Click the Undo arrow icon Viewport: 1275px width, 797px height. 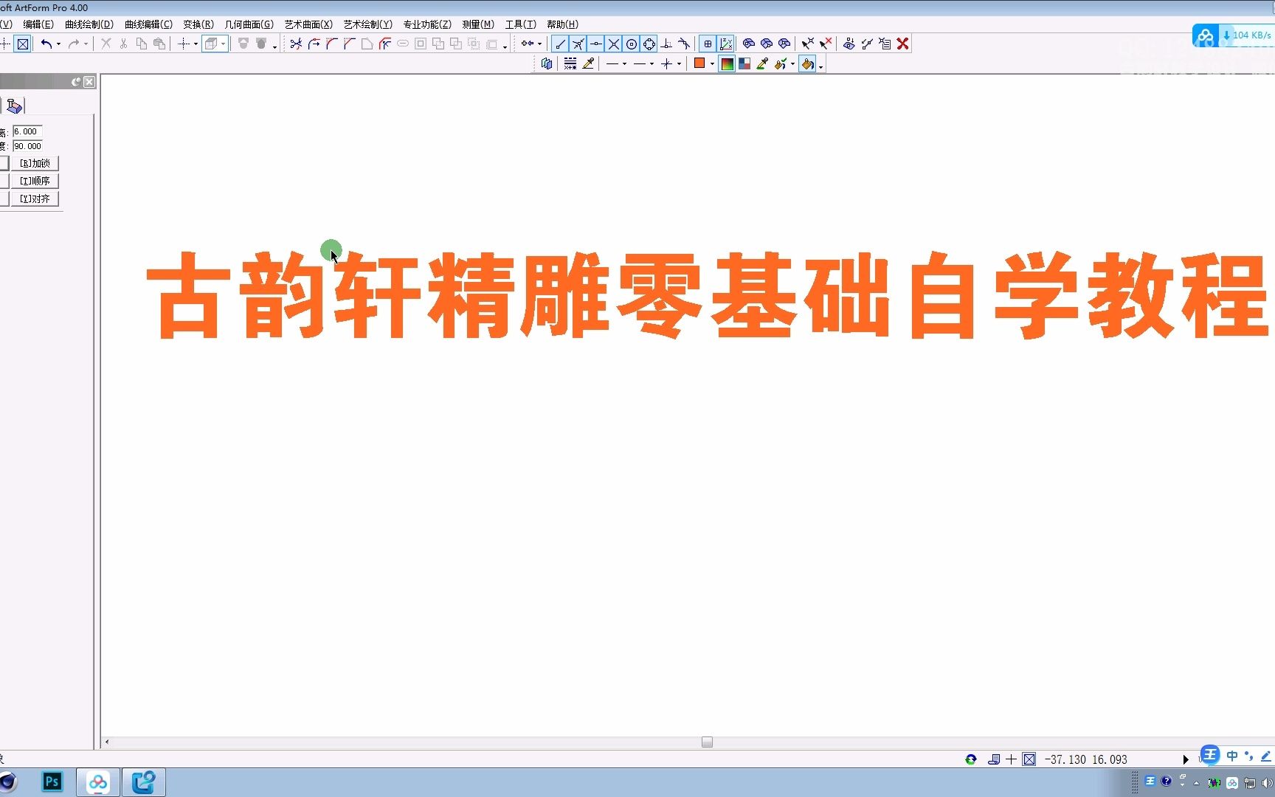pyautogui.click(x=46, y=44)
